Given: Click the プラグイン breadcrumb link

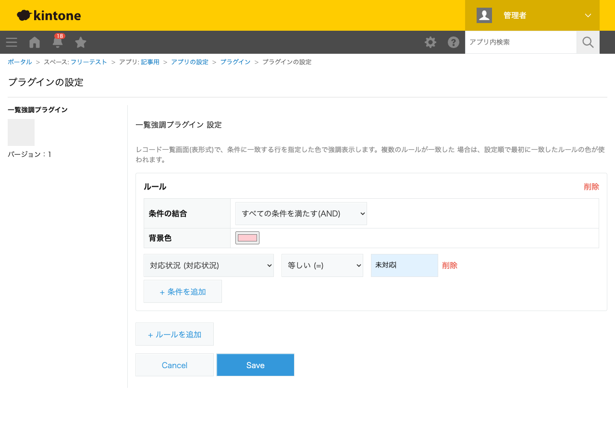Looking at the screenshot, I should click(x=235, y=62).
